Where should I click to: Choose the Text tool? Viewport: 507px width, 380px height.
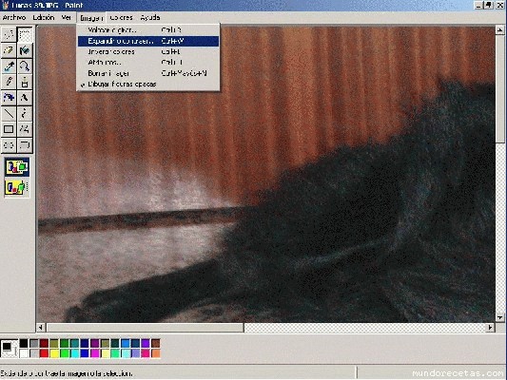(x=25, y=98)
